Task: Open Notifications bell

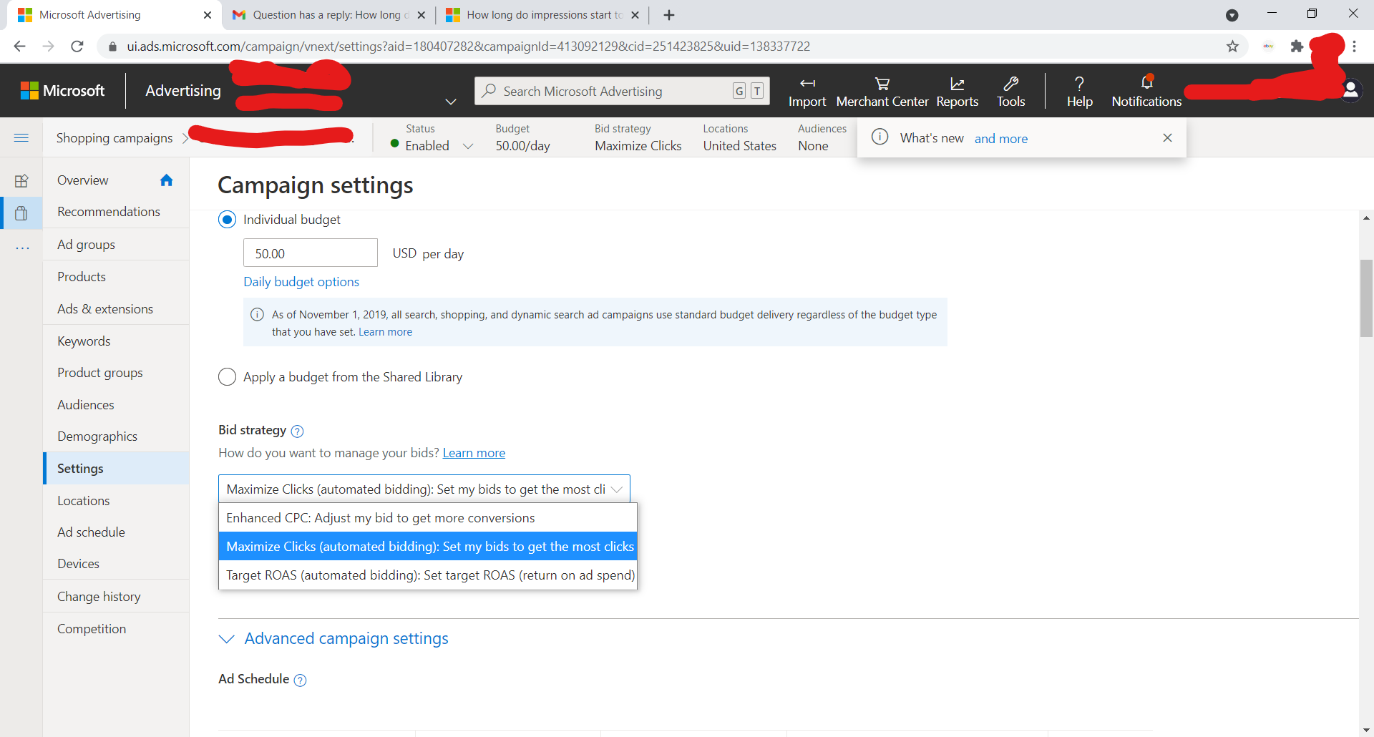Action: 1146,82
